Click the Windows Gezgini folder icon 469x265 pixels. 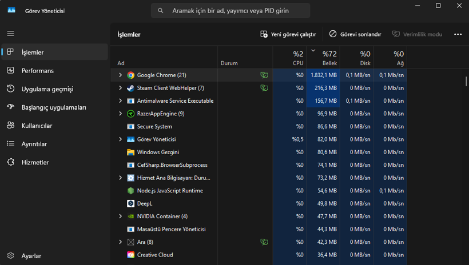(130, 152)
